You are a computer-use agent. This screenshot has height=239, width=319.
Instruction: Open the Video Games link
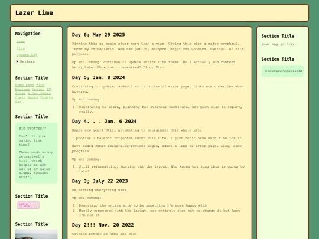tap(39, 93)
